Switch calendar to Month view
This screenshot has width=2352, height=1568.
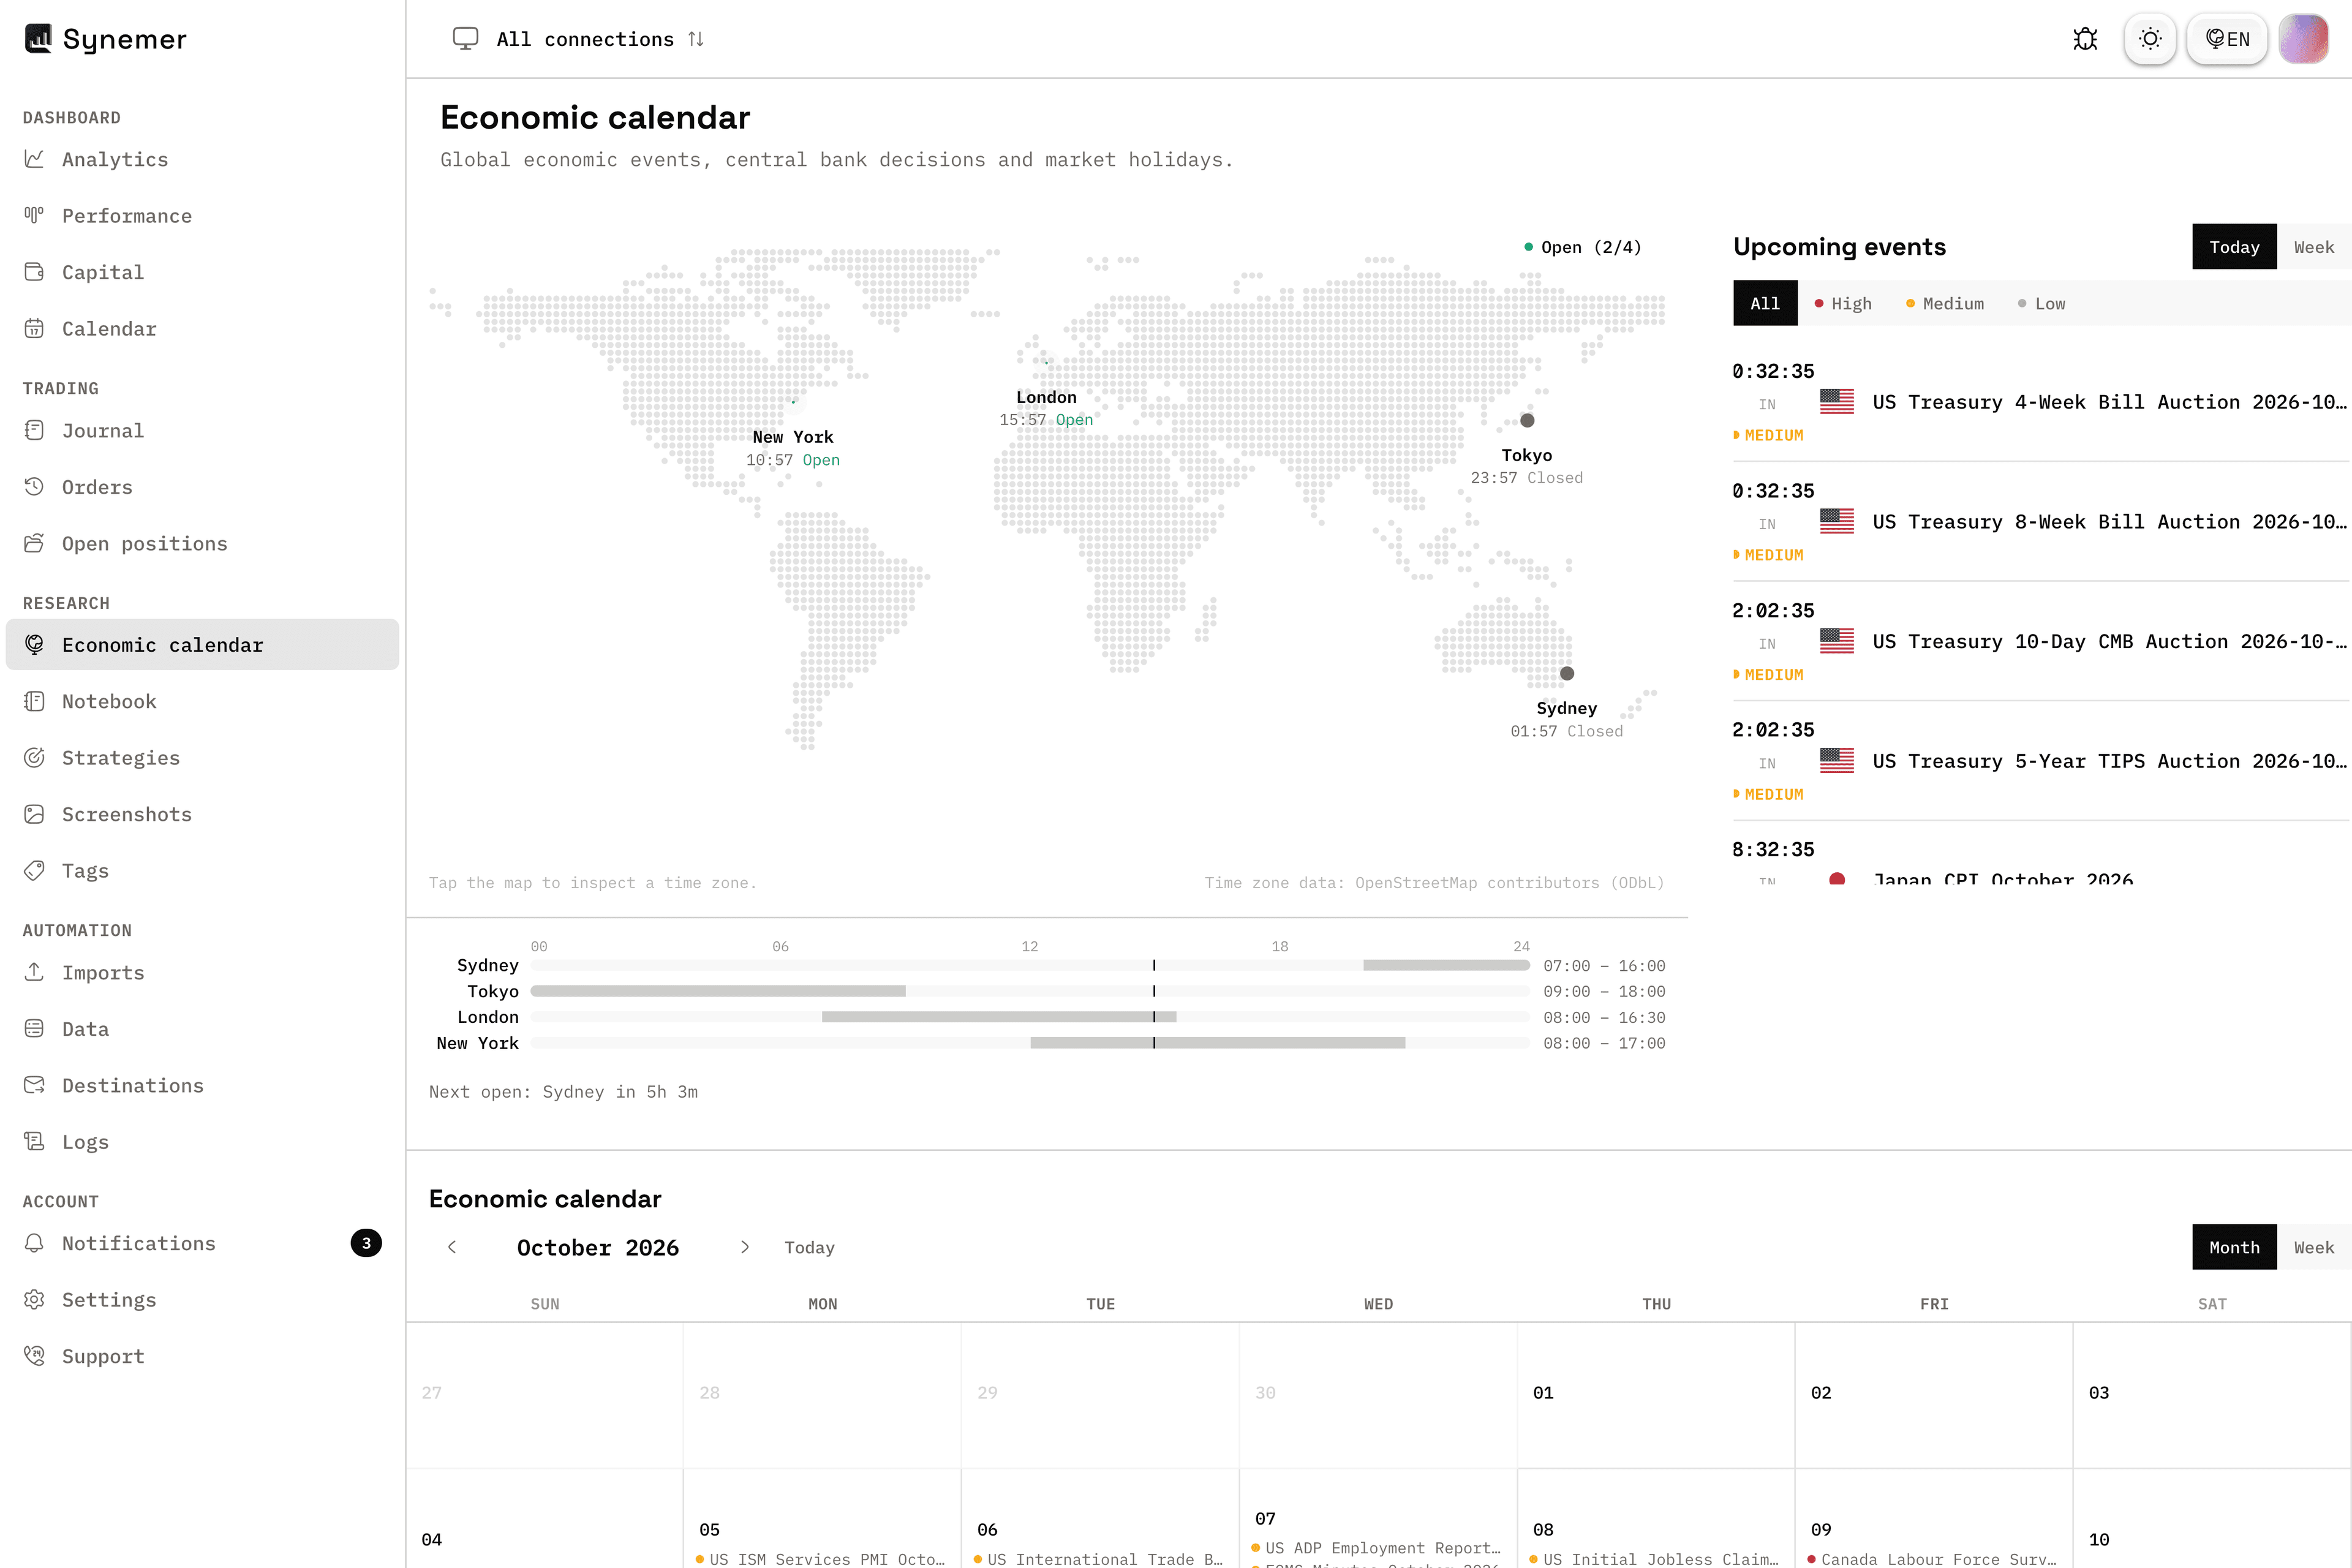(x=2234, y=1247)
